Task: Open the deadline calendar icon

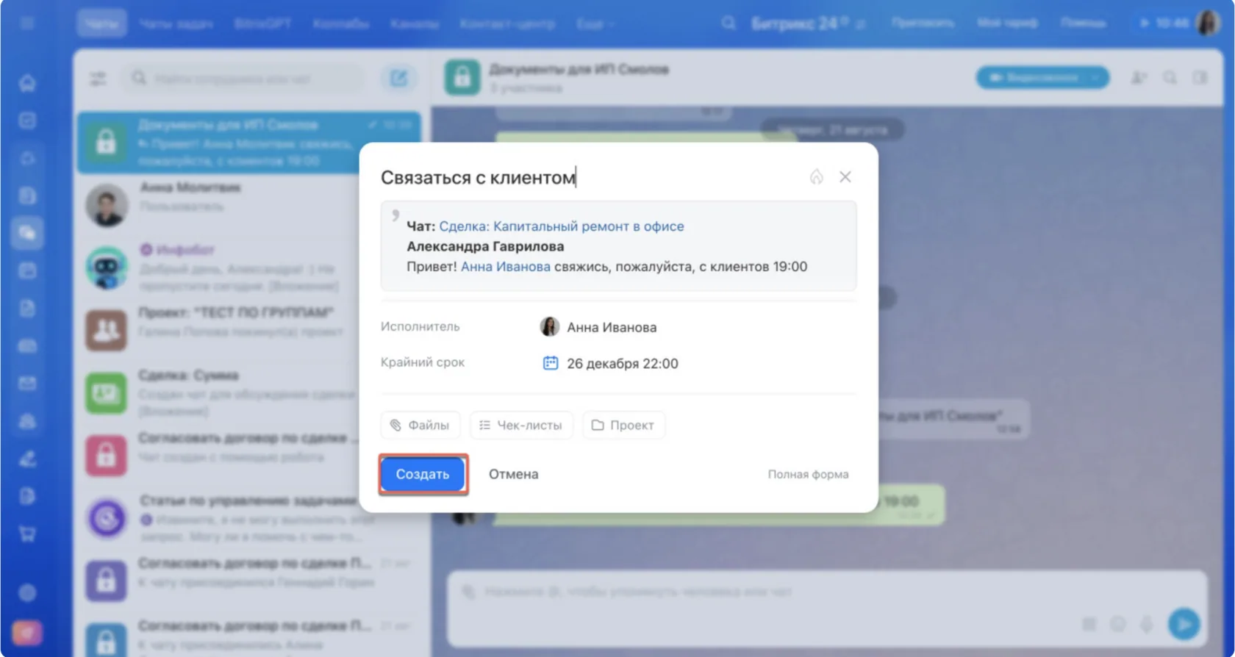Action: pos(550,363)
